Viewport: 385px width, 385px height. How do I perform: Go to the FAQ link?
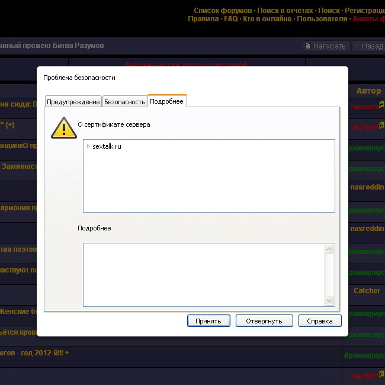230,19
